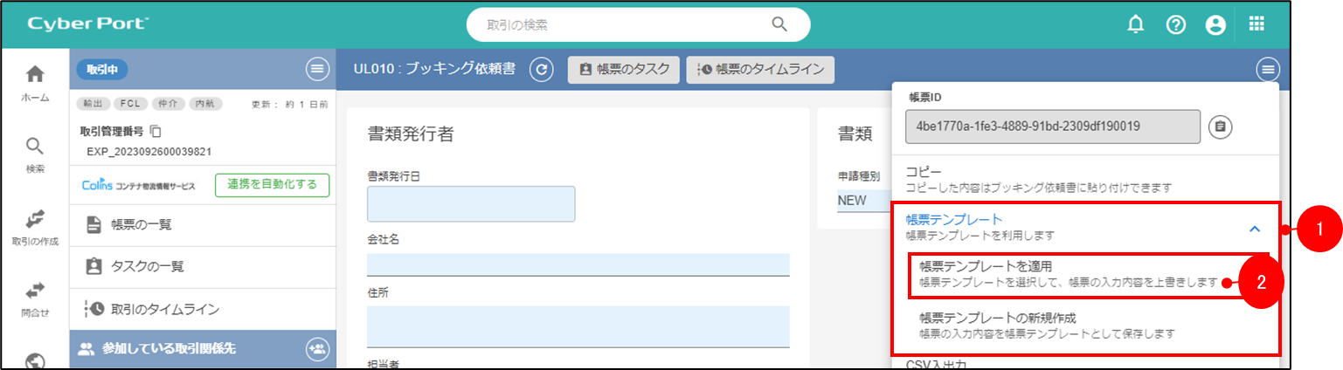Image resolution: width=1343 pixels, height=370 pixels.
Task: Copy 帳票ID using the clipboard icon
Action: click(x=1221, y=127)
